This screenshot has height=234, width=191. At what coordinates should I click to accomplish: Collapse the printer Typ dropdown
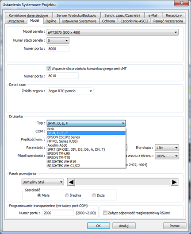point(86,123)
